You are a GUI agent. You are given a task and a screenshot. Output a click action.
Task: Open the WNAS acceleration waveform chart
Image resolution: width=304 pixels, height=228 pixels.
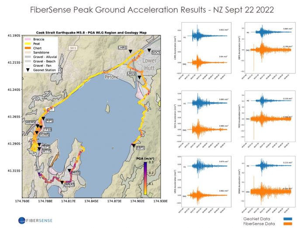(270, 182)
